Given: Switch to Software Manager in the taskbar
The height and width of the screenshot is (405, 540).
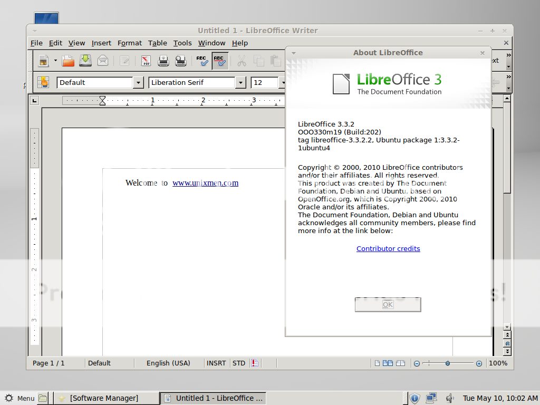Looking at the screenshot, I should coord(105,398).
